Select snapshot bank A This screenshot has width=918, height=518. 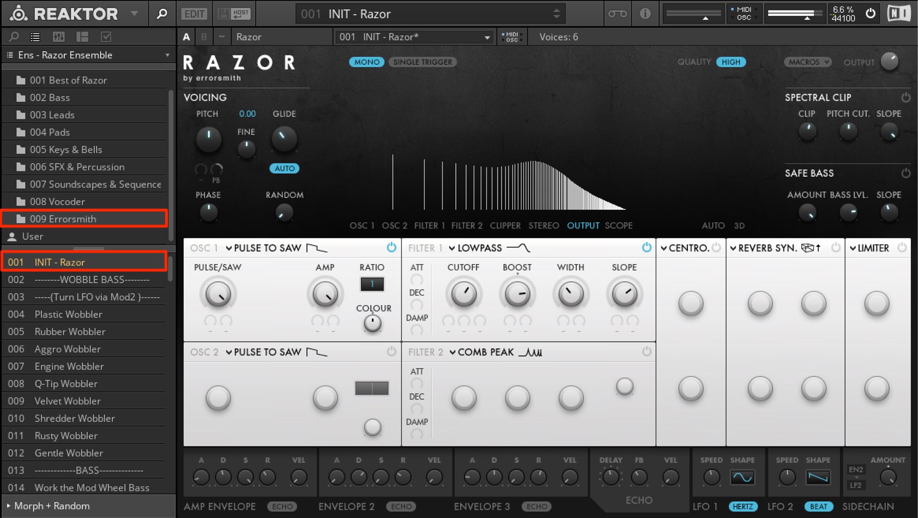(x=186, y=37)
